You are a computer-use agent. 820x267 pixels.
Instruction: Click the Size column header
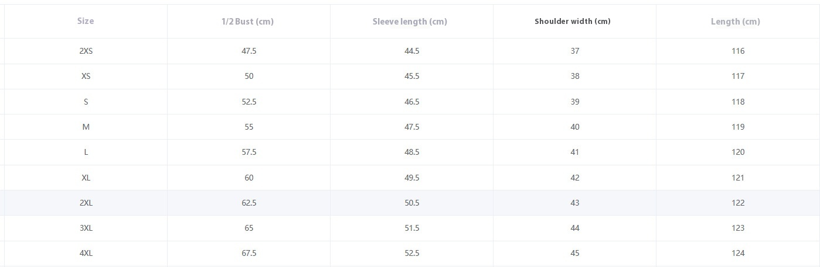(x=86, y=21)
